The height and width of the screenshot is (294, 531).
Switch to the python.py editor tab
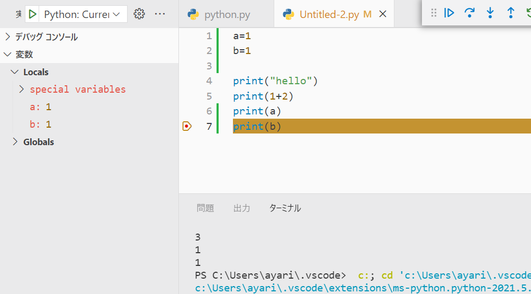coord(227,14)
